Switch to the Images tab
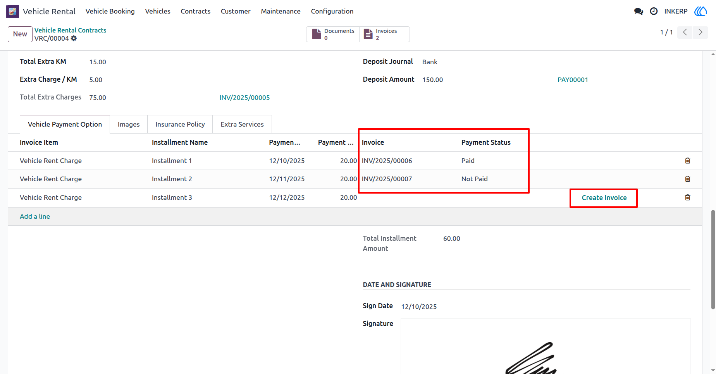Image resolution: width=716 pixels, height=374 pixels. click(129, 124)
